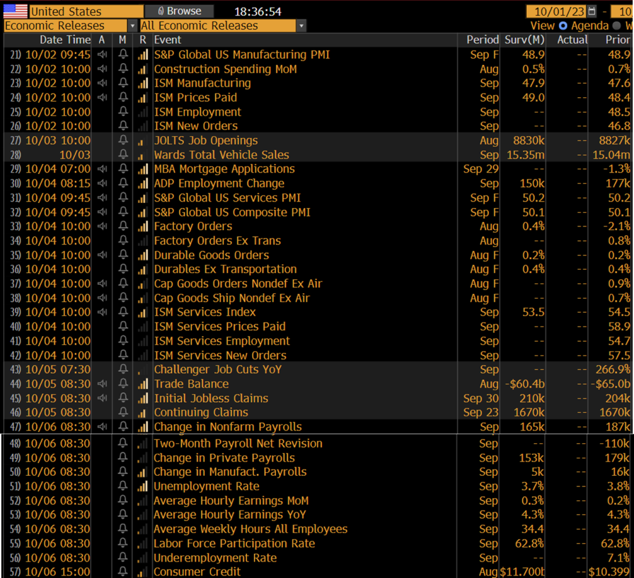Image resolution: width=634 pixels, height=578 pixels.
Task: Click relevance bars icon for Unemployment Rate
Action: coord(143,486)
